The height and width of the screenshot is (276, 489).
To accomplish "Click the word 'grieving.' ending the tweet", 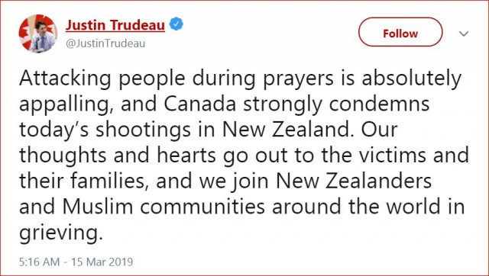I will [x=61, y=233].
